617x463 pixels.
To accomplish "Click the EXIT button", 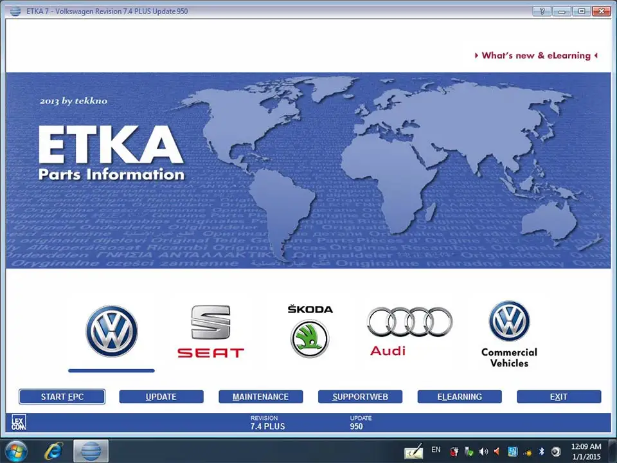I will click(x=559, y=397).
